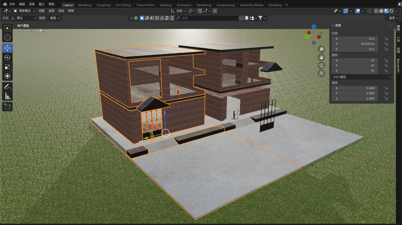Toggle camera view in viewport
Viewport: 402px width, 225px height.
321,65
